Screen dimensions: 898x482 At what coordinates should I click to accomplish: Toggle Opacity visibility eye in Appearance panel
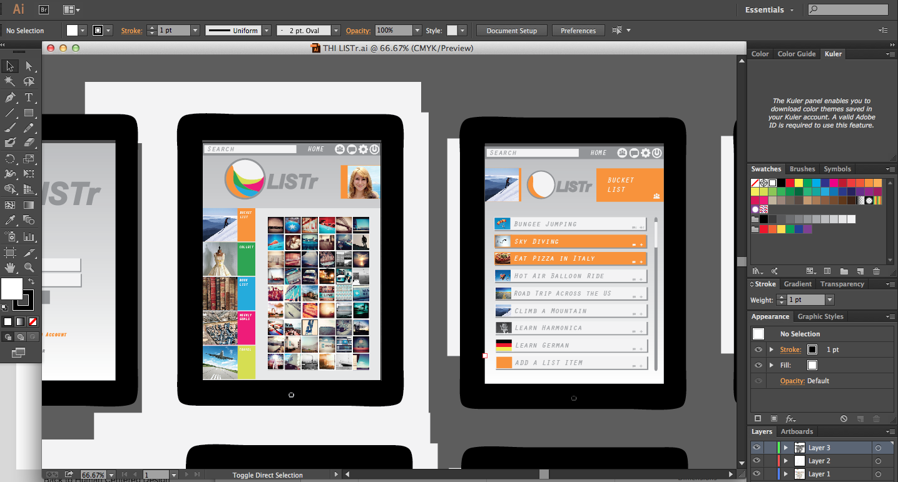[758, 381]
